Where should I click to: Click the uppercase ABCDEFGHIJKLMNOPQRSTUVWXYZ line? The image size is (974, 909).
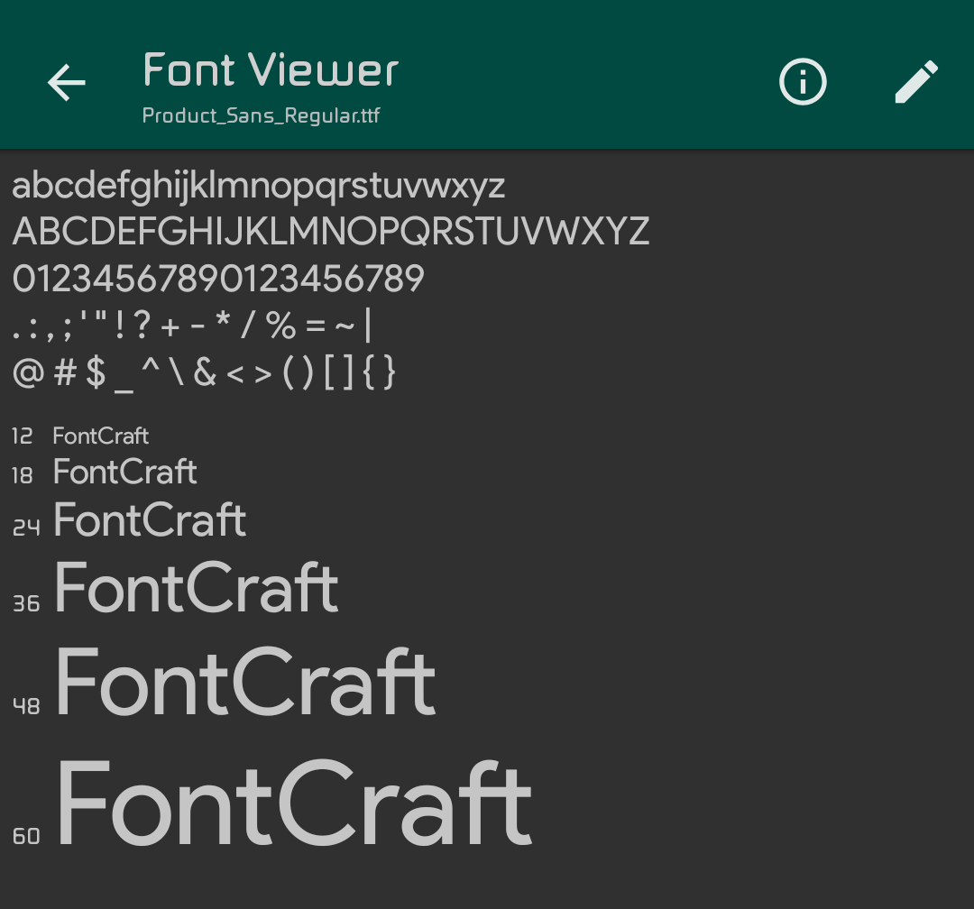pos(330,231)
